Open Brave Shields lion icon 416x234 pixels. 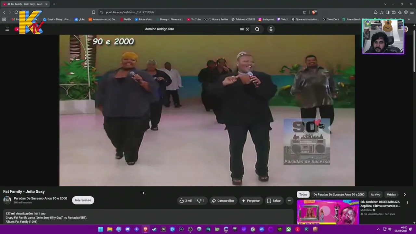pyautogui.click(x=314, y=12)
